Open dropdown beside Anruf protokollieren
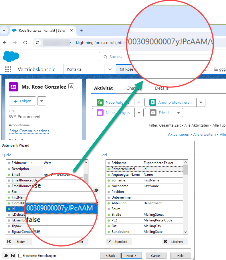Screen dimensions: 226x260 (x=201, y=102)
